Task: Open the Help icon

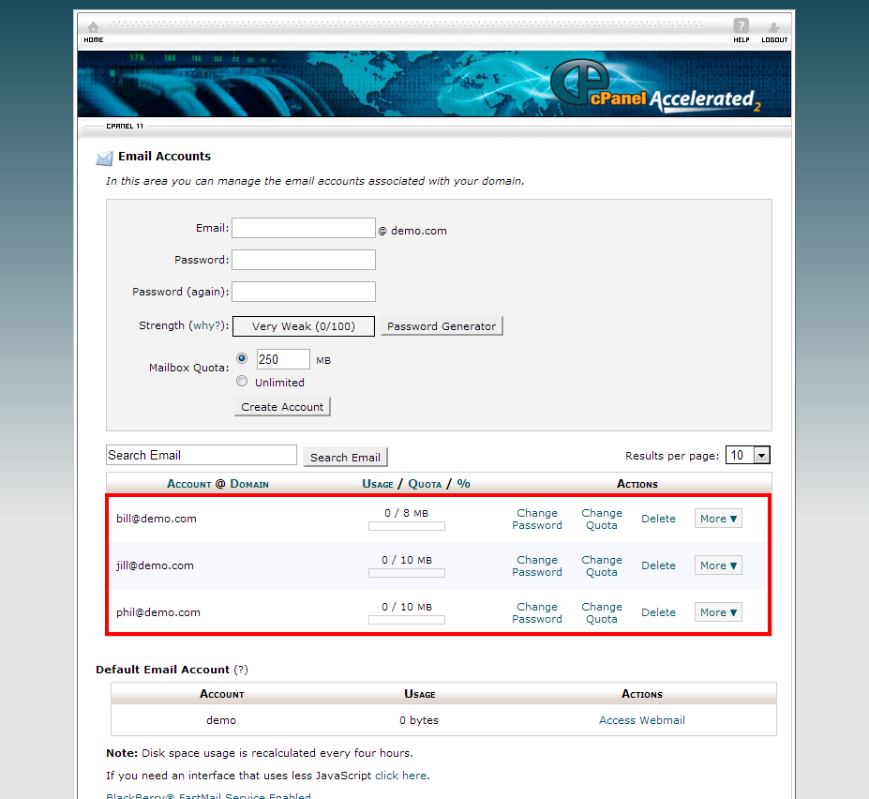Action: coord(741,31)
